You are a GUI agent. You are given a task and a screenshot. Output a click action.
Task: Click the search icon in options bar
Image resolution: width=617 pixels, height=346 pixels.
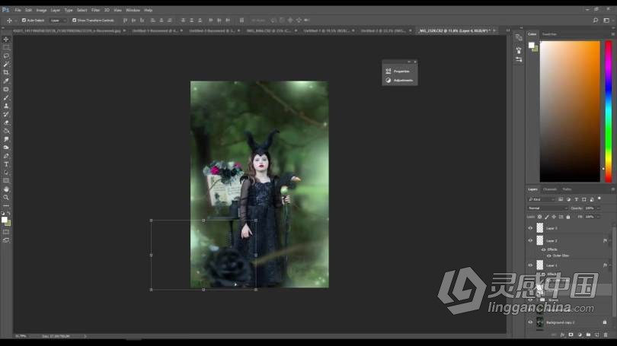(596, 21)
